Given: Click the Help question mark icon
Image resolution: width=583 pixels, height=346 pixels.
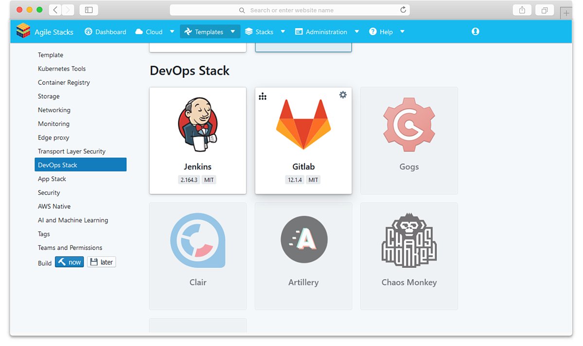Looking at the screenshot, I should [x=372, y=32].
